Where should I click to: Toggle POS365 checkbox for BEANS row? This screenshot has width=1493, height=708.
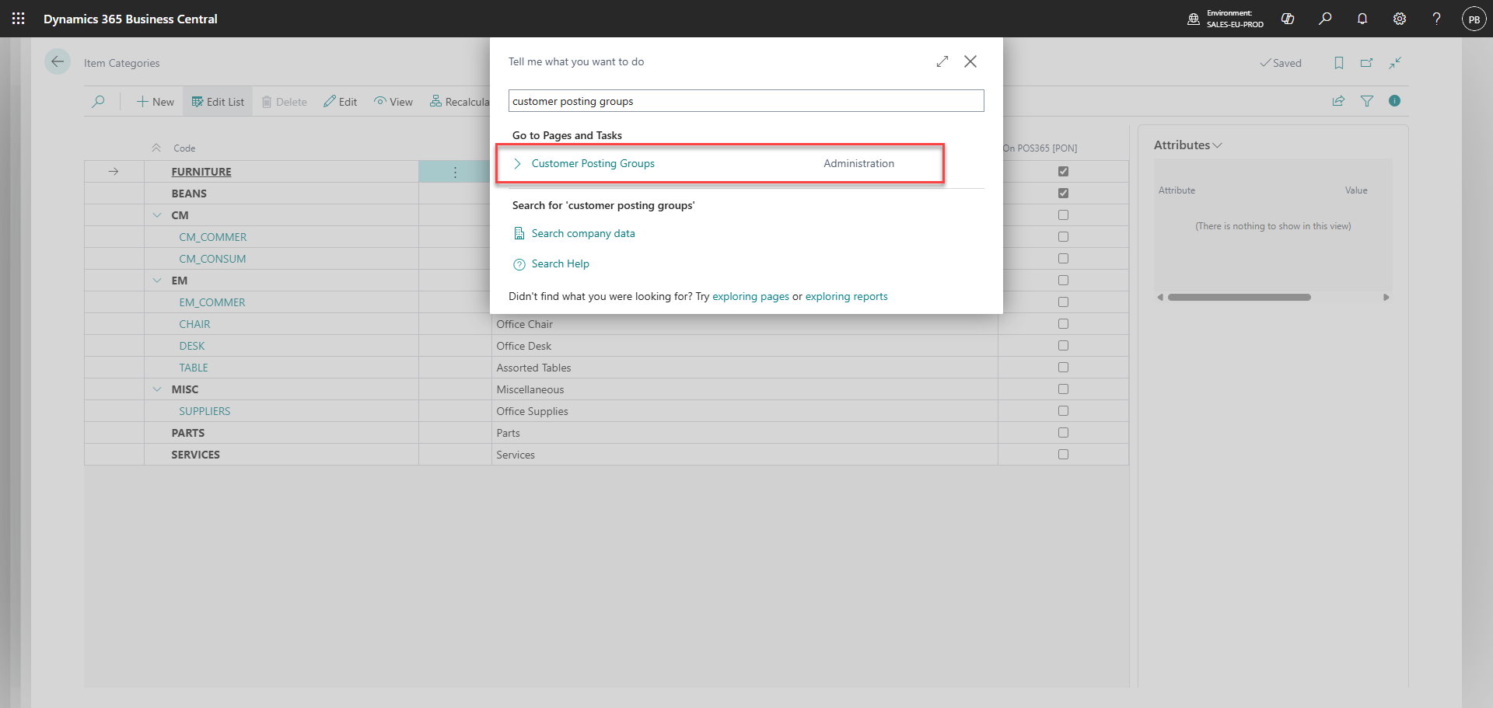[1063, 194]
